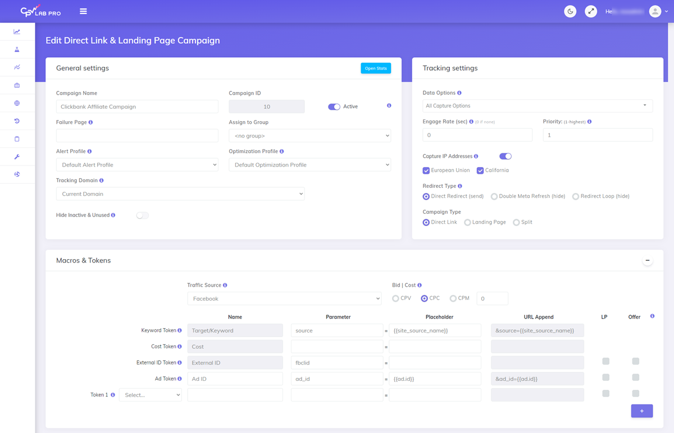Open the pie chart sidebar icon
674x433 pixels.
pyautogui.click(x=17, y=174)
